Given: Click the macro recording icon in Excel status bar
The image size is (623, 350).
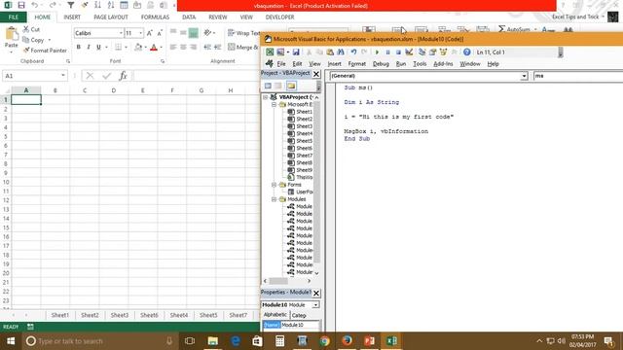Looking at the screenshot, I should (x=30, y=327).
